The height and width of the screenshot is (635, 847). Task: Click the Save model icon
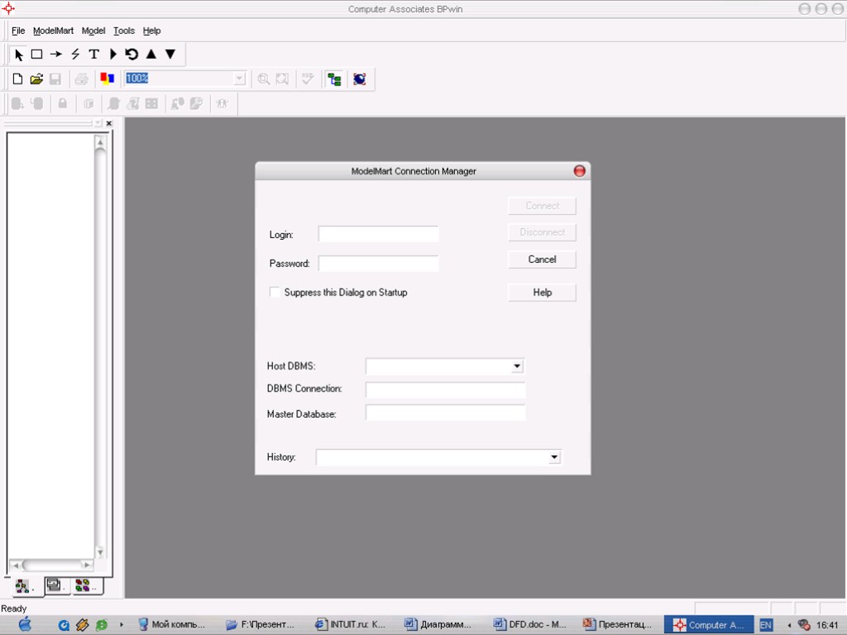[55, 79]
